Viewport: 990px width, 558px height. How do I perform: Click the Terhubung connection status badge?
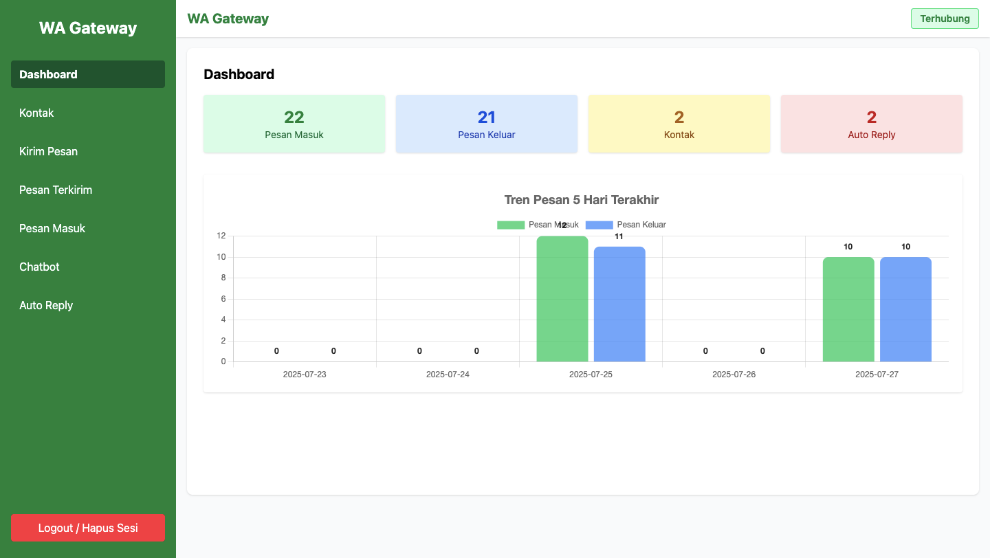944,19
